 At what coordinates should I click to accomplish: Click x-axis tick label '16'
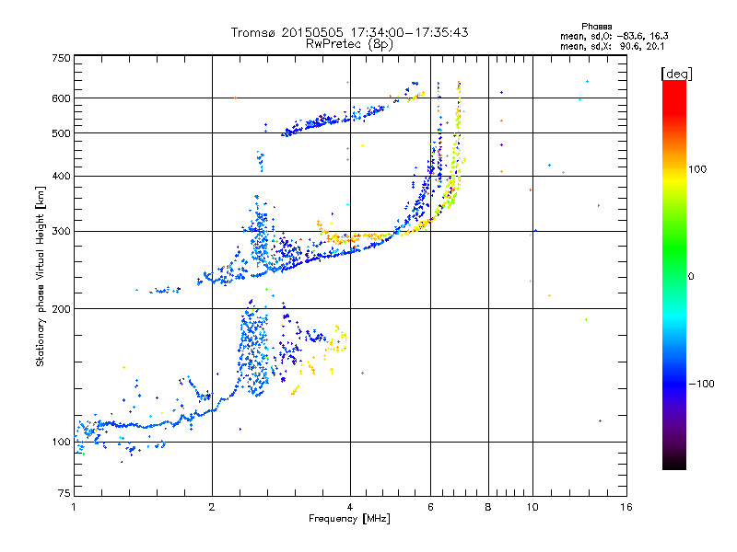pos(626,507)
